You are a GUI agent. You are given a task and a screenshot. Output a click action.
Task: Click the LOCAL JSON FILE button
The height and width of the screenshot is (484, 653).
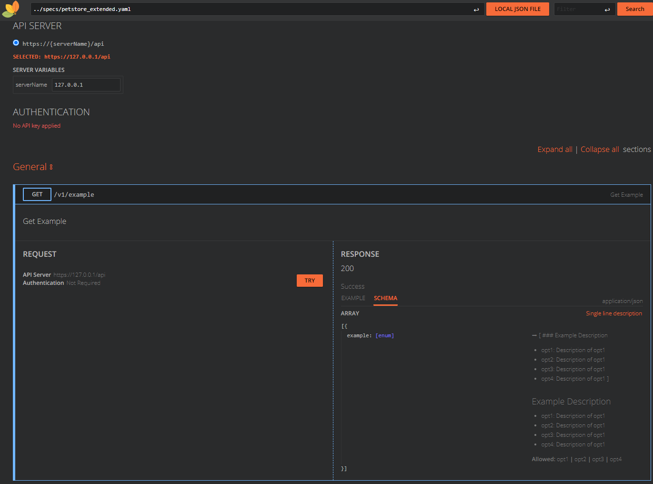[x=518, y=9]
